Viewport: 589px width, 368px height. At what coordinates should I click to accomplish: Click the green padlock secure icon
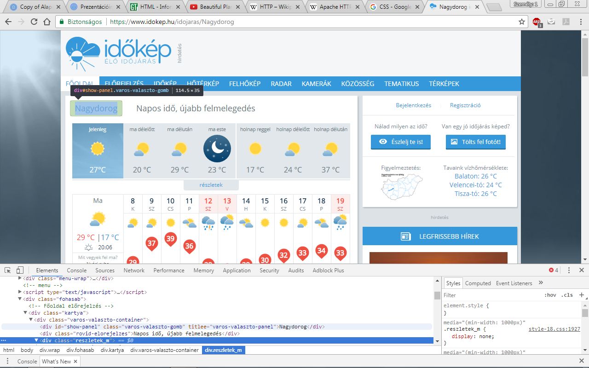pos(61,22)
